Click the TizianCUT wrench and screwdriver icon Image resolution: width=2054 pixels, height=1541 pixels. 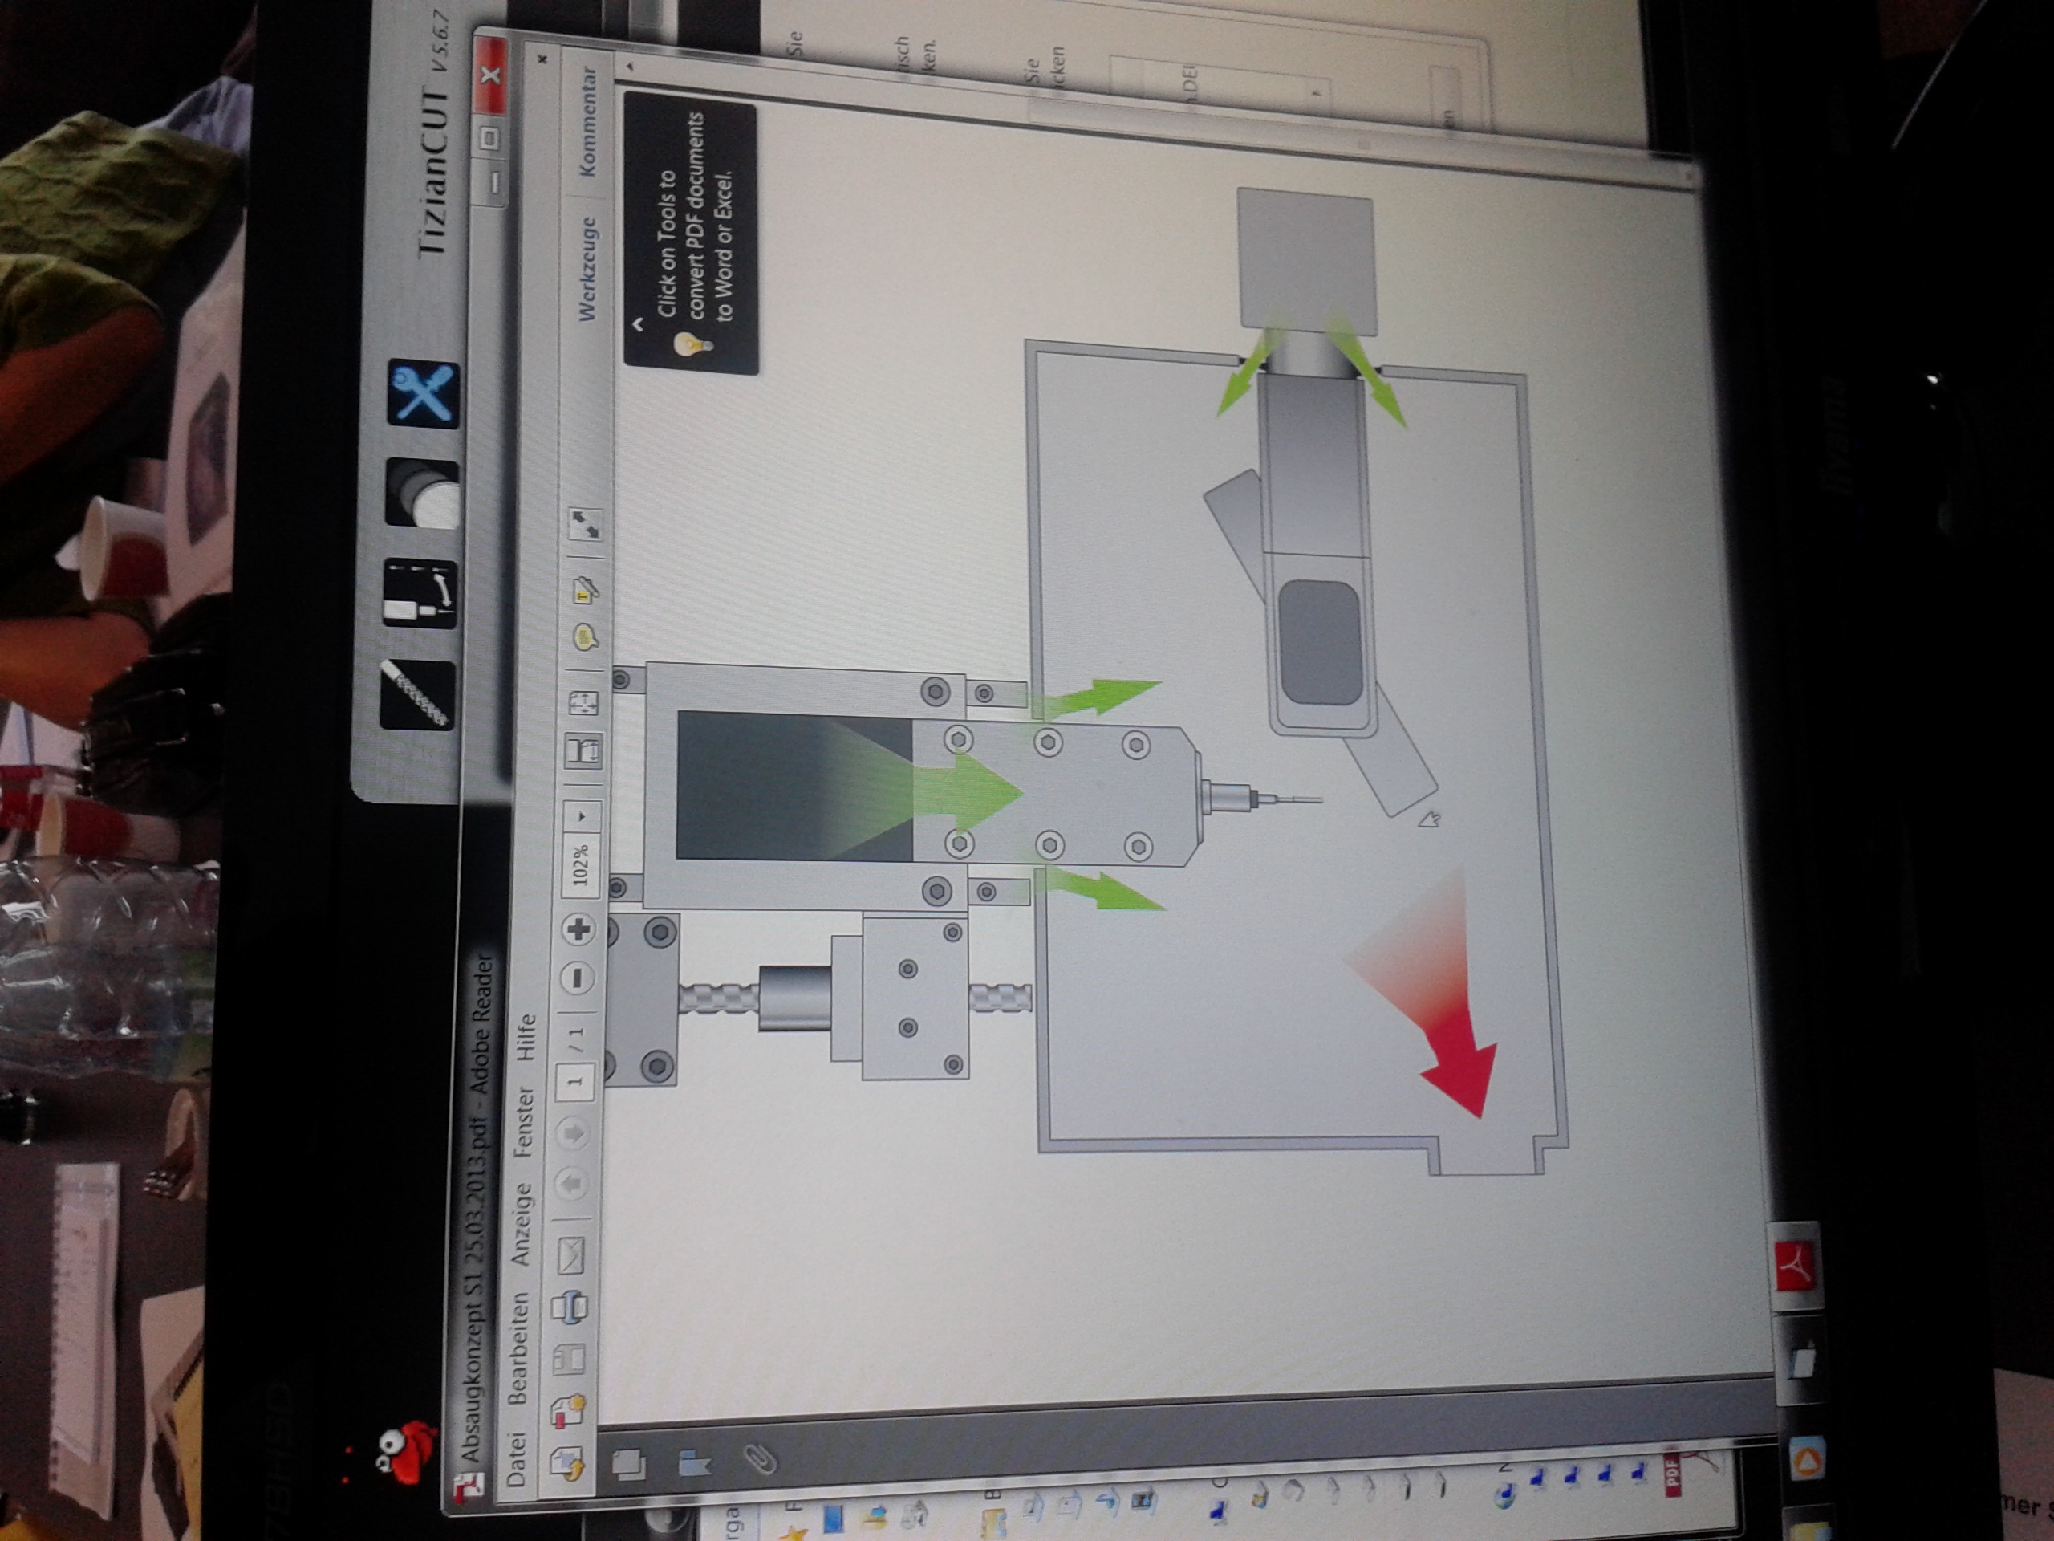click(x=424, y=393)
